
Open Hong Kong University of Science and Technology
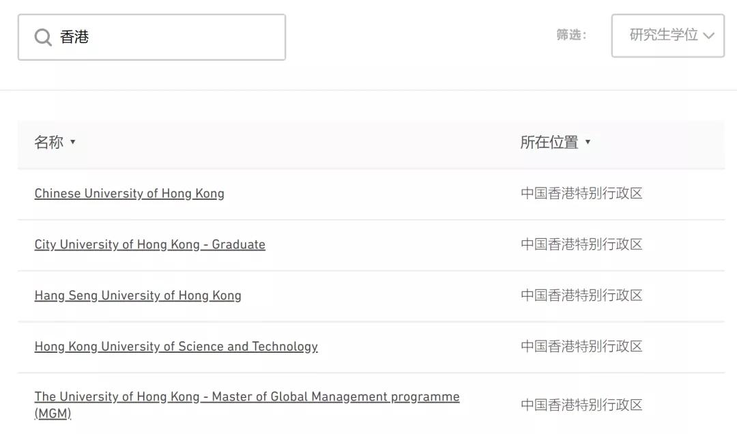click(176, 347)
